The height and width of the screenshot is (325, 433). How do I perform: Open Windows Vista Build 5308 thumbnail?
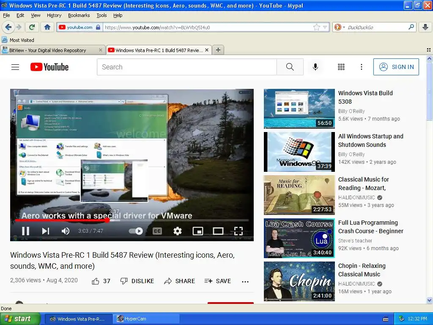(299, 109)
